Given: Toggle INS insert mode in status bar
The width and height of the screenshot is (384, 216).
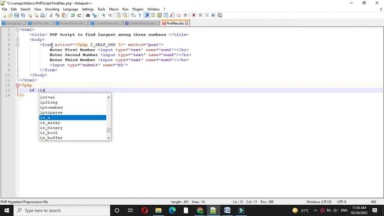Looking at the screenshot, I should pos(373,202).
